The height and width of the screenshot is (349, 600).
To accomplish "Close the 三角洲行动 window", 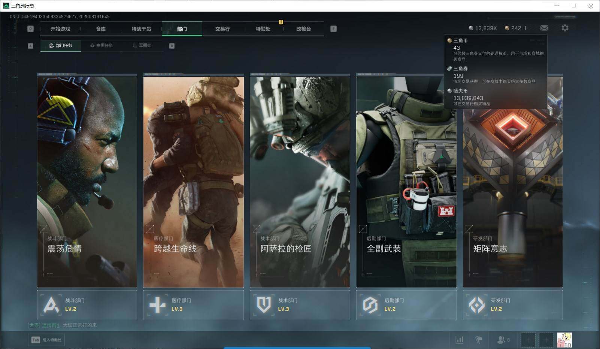I will click(x=591, y=6).
